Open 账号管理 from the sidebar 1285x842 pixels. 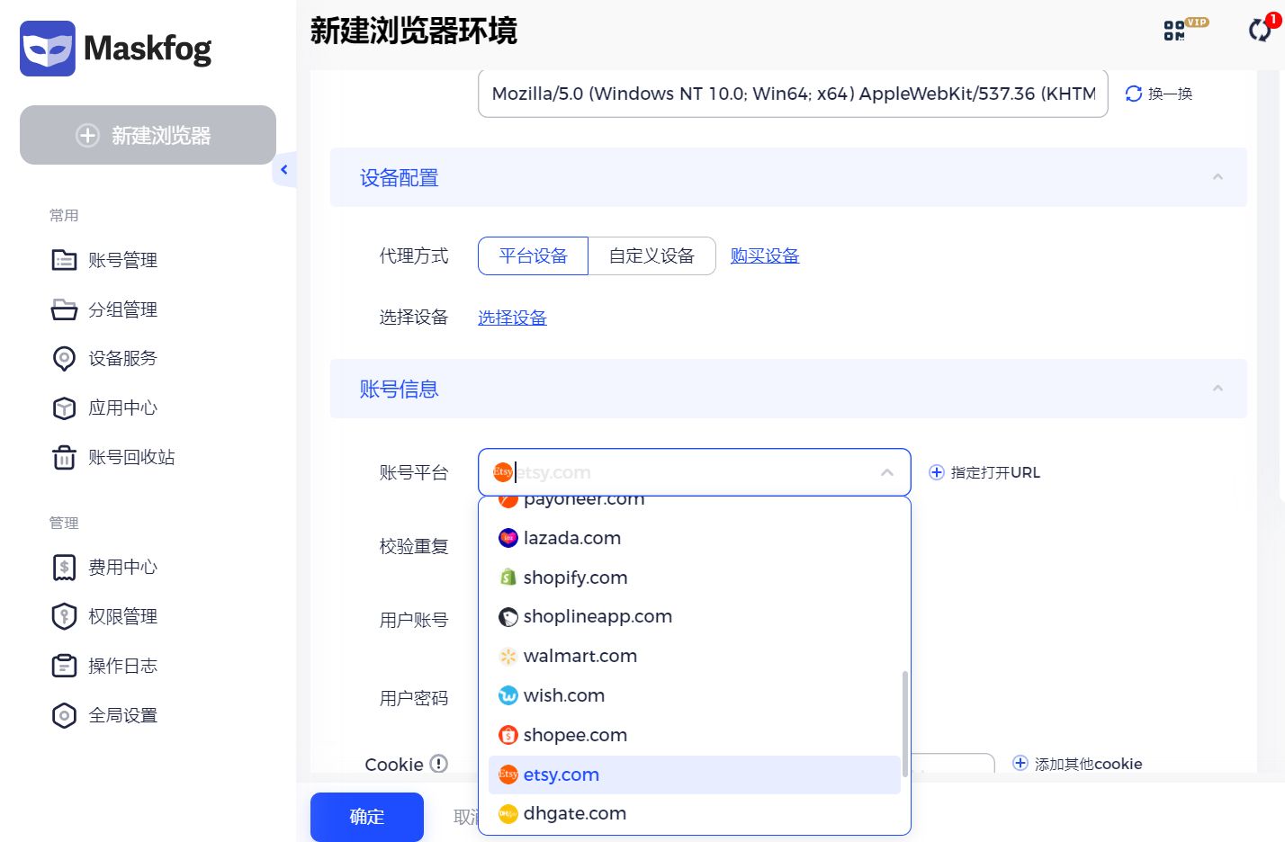pyautogui.click(x=122, y=260)
